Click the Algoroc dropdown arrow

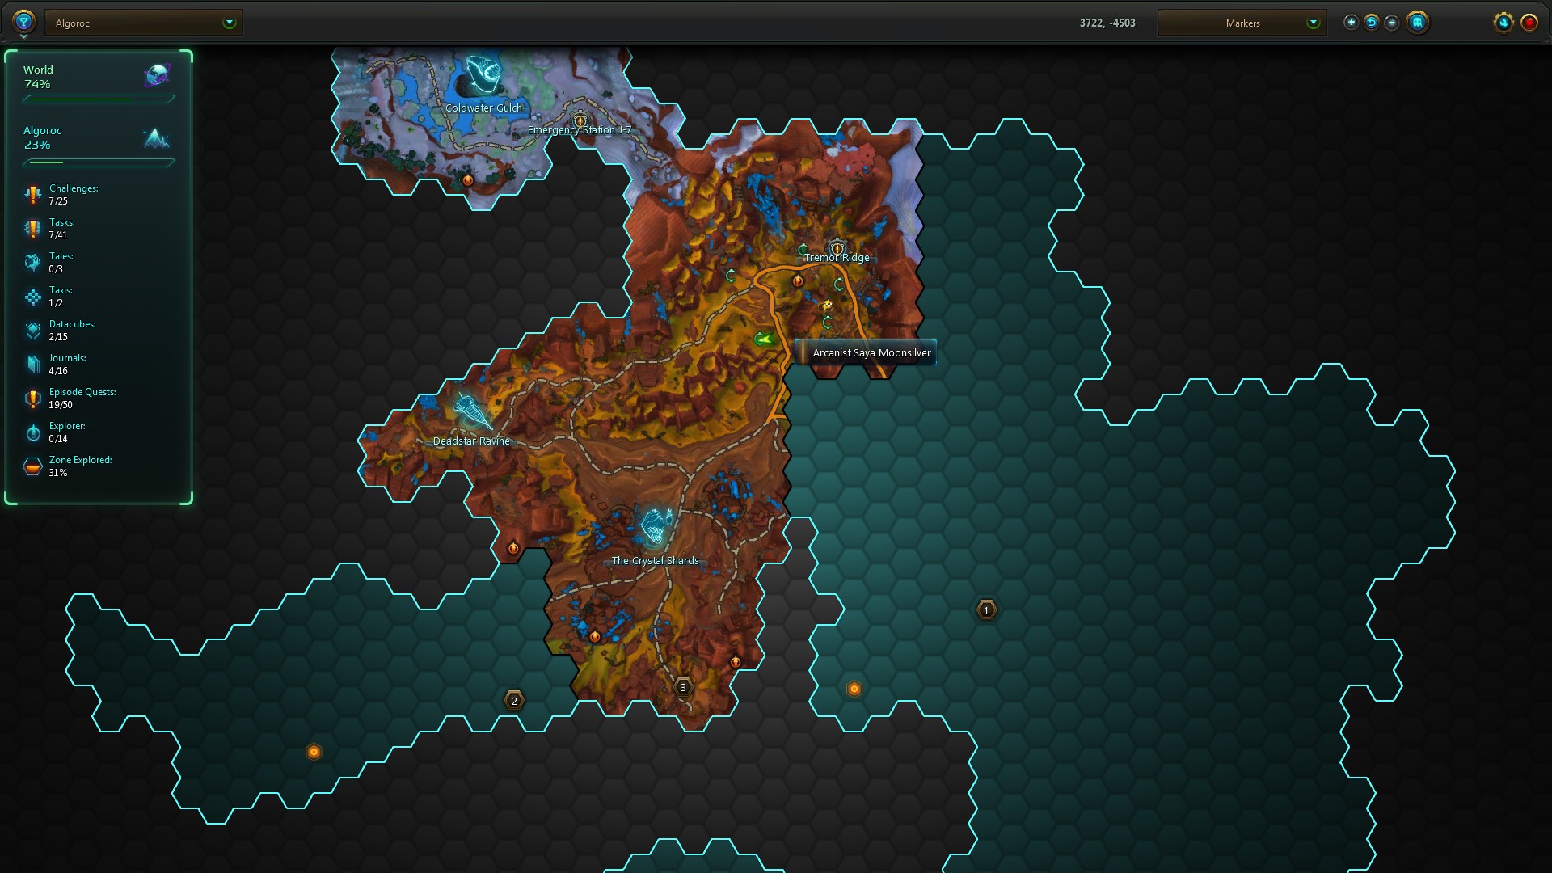click(x=230, y=23)
